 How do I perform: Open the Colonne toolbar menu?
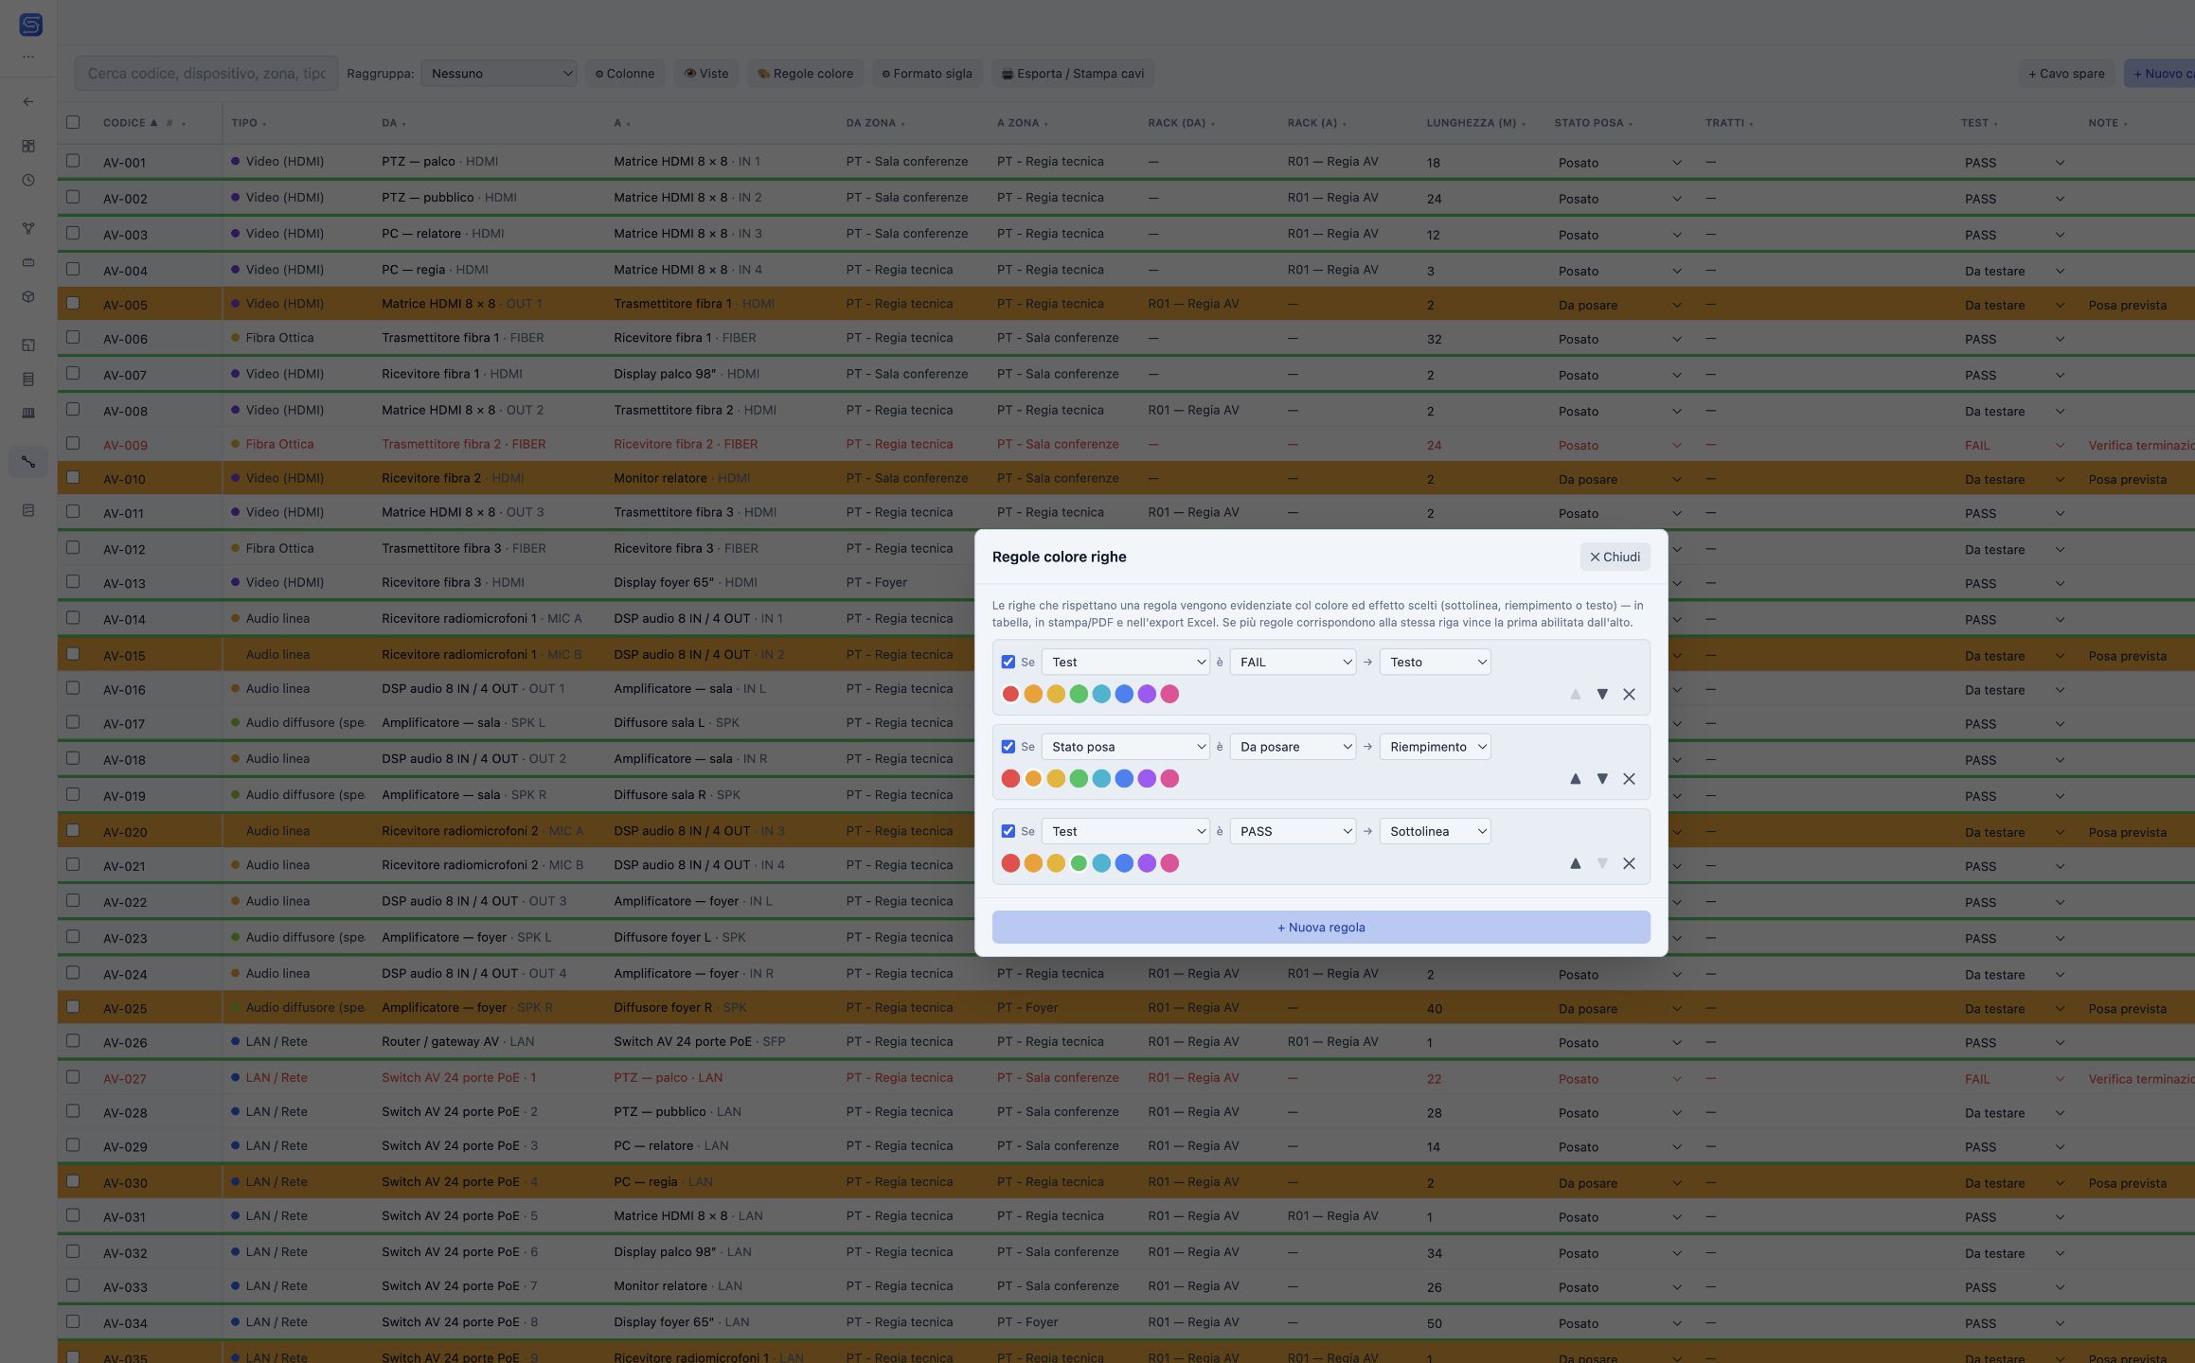click(x=625, y=74)
